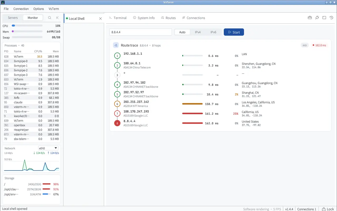
Task: Open the Connection menu
Action: pos(21,9)
